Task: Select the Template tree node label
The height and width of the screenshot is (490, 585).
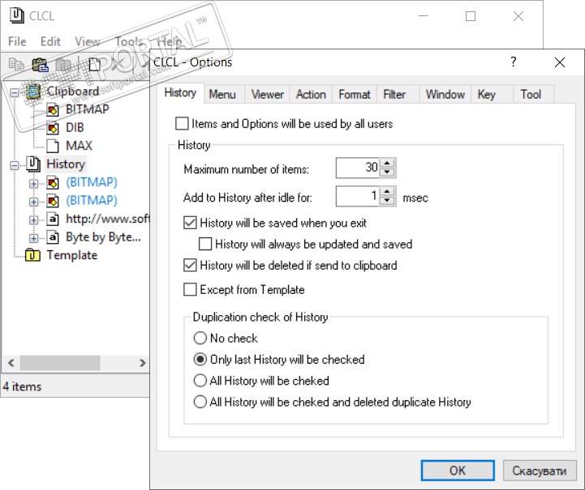Action: [x=72, y=255]
